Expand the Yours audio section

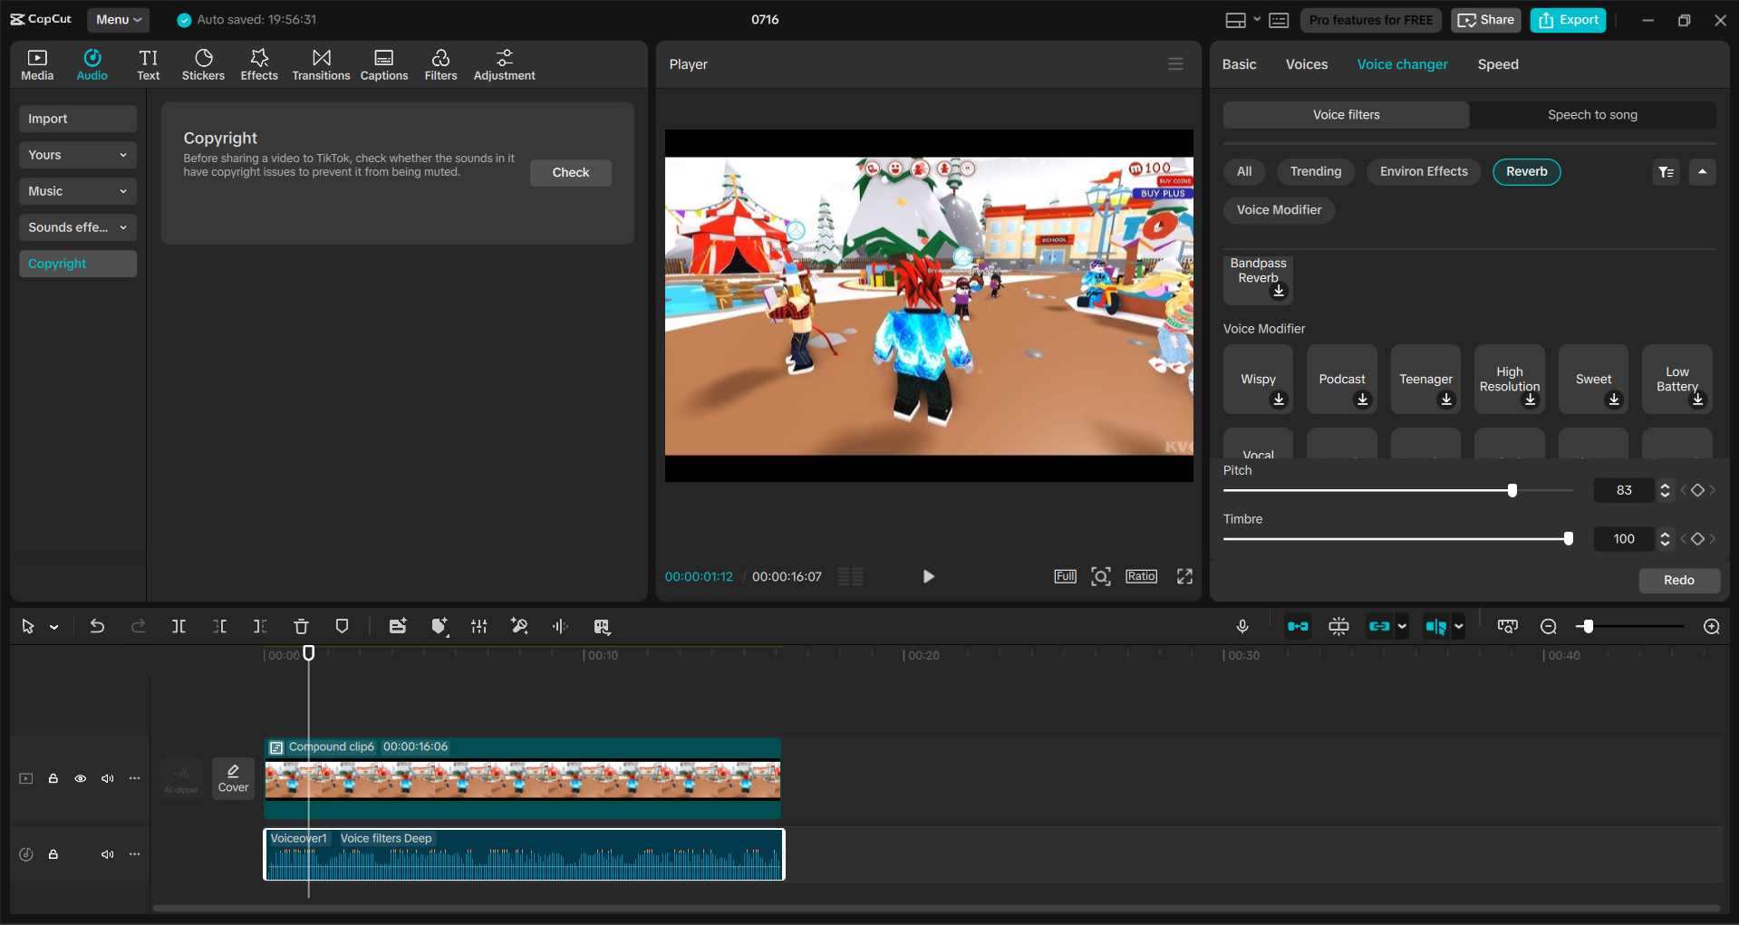point(77,154)
